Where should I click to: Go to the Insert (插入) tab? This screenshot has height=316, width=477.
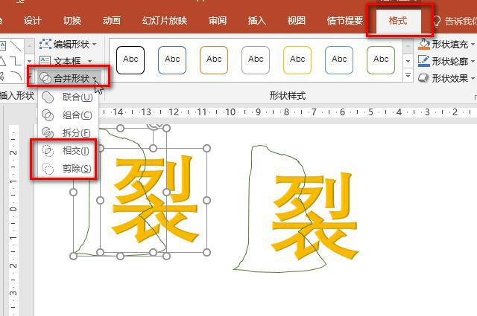tap(256, 20)
